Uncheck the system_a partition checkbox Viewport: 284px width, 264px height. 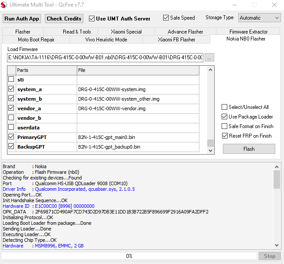click(11, 89)
